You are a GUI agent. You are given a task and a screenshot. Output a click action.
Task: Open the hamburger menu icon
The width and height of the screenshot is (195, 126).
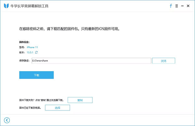pos(176,6)
